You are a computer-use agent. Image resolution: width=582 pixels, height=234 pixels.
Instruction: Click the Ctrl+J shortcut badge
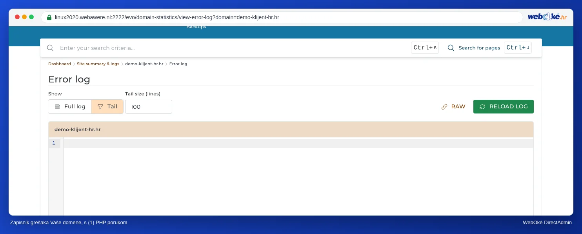click(518, 48)
